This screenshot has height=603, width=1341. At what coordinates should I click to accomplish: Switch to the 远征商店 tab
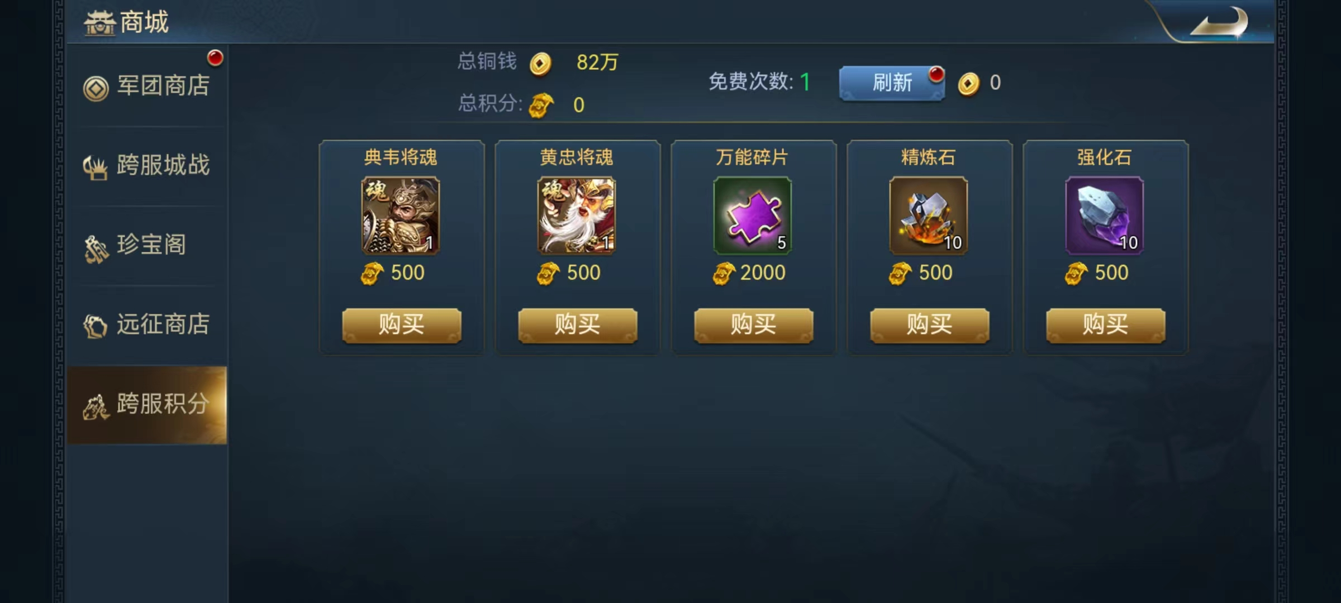coord(148,326)
